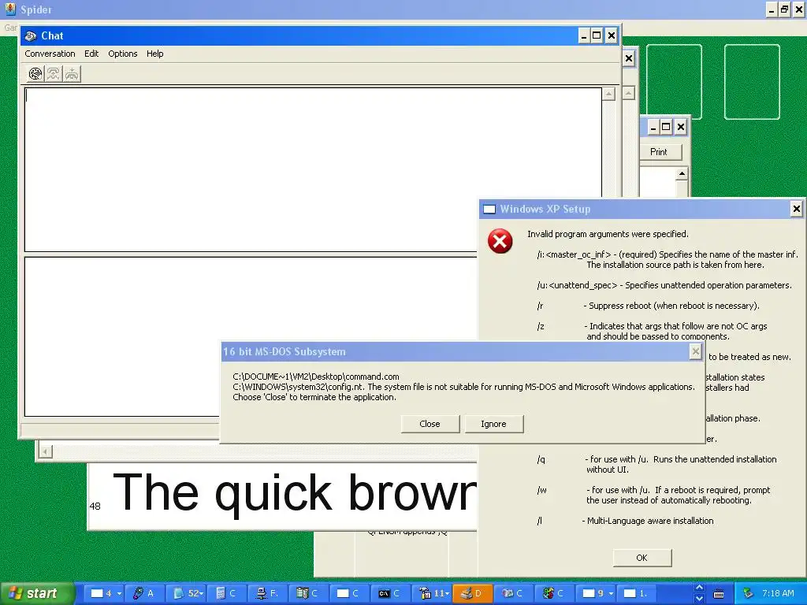Click the scroll-up arrow right of Chat window

[x=629, y=94]
